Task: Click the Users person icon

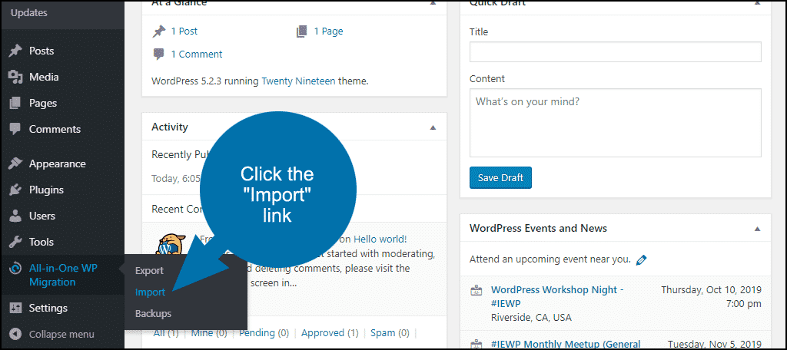Action: 15,216
